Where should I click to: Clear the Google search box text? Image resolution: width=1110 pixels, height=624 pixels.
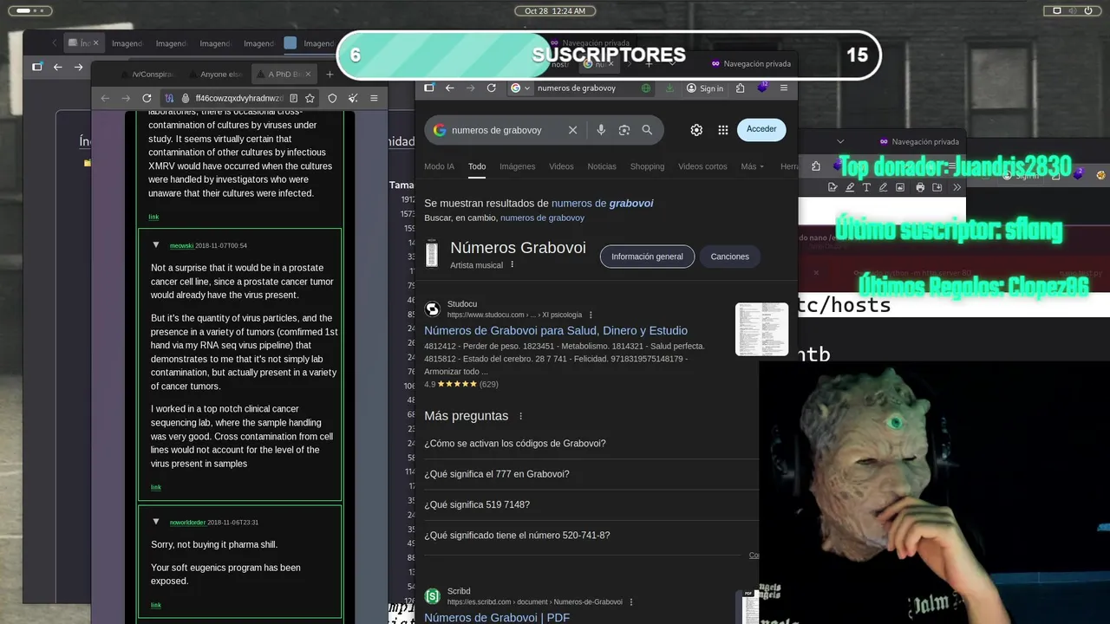click(572, 130)
